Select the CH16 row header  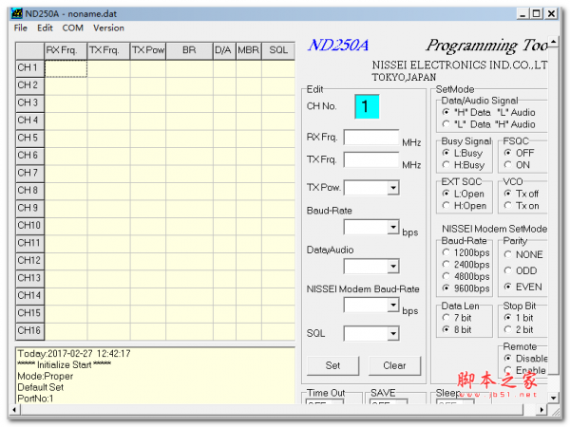click(x=29, y=331)
